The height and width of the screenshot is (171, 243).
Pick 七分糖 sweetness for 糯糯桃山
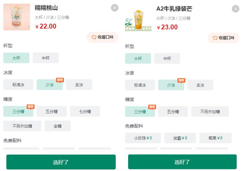(x=85, y=111)
